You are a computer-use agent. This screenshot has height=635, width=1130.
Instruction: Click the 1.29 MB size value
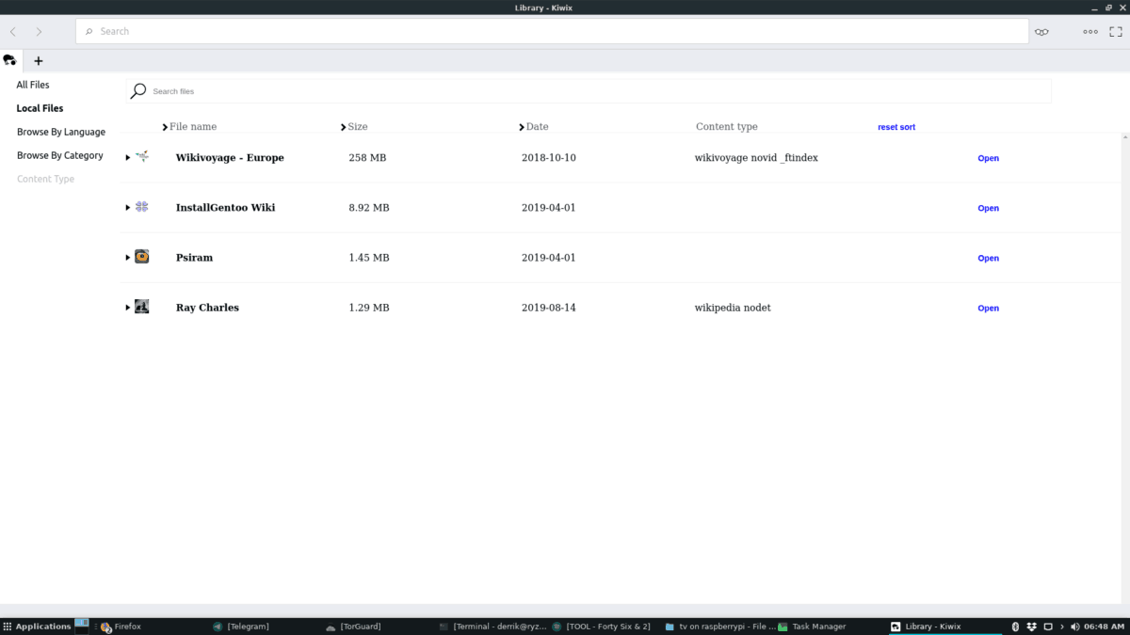(369, 308)
